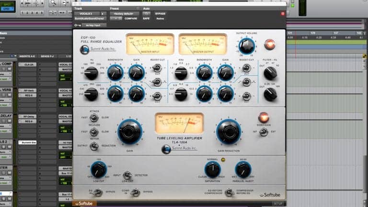Toggle the low band peak/shelf switch

point(157,82)
